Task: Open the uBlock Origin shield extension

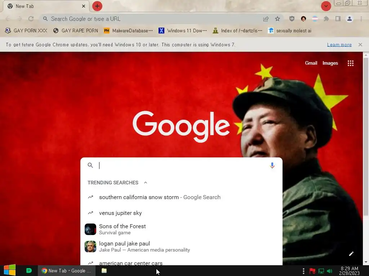Action: point(292,19)
